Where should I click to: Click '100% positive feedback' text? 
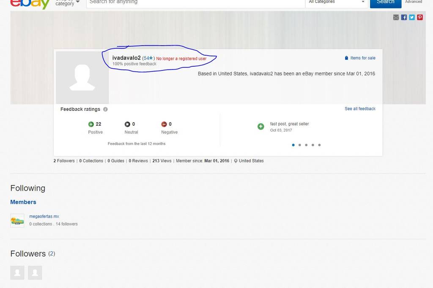point(134,64)
